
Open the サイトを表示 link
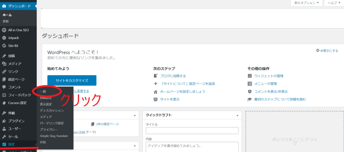click(x=170, y=99)
